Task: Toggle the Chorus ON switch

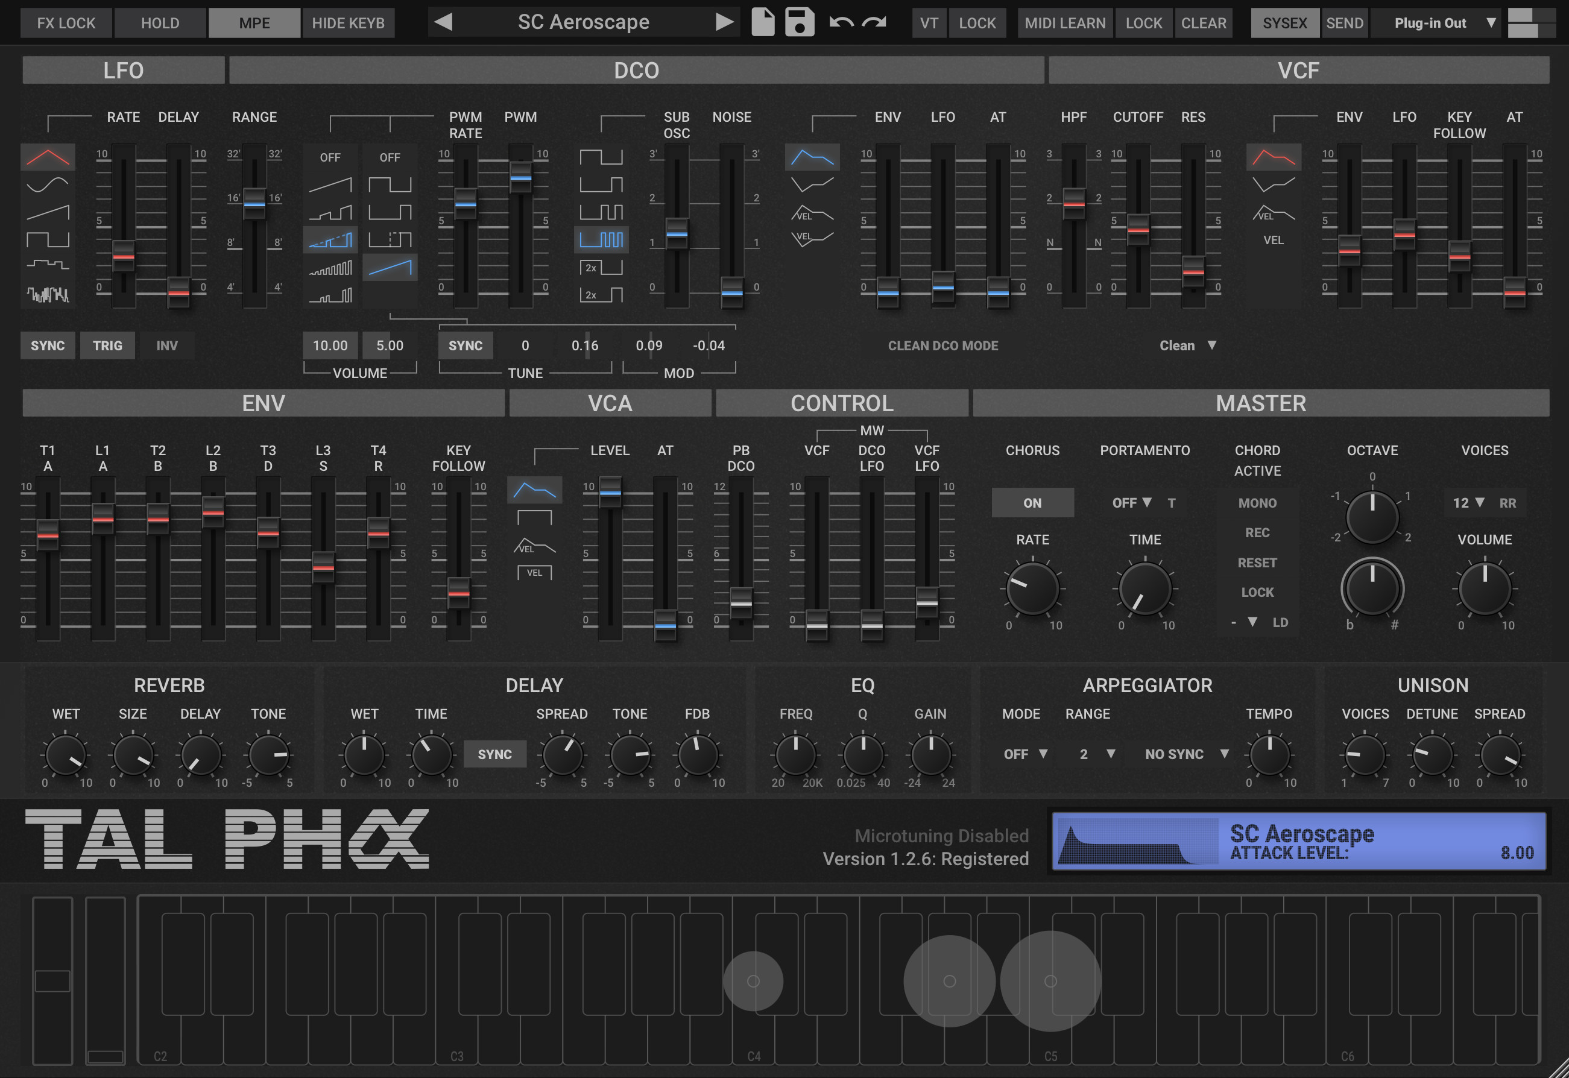Action: pyautogui.click(x=1032, y=503)
